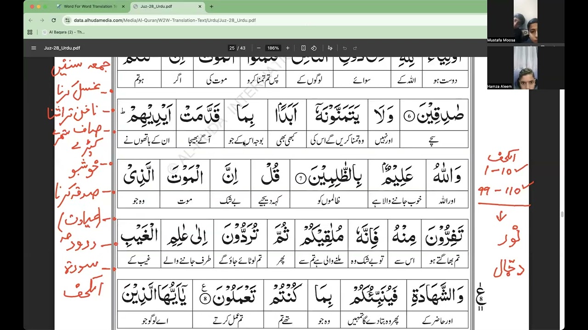Click the PDF vertical scrollbar

pyautogui.click(x=562, y=214)
